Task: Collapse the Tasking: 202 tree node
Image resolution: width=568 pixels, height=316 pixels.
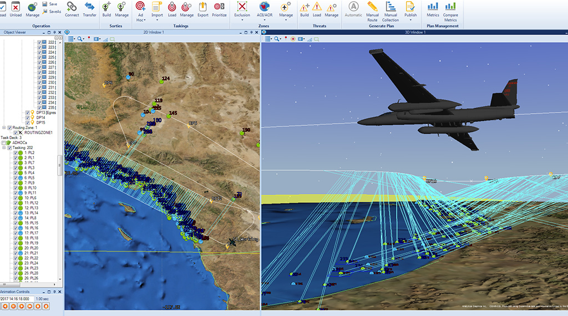Action: point(3,147)
